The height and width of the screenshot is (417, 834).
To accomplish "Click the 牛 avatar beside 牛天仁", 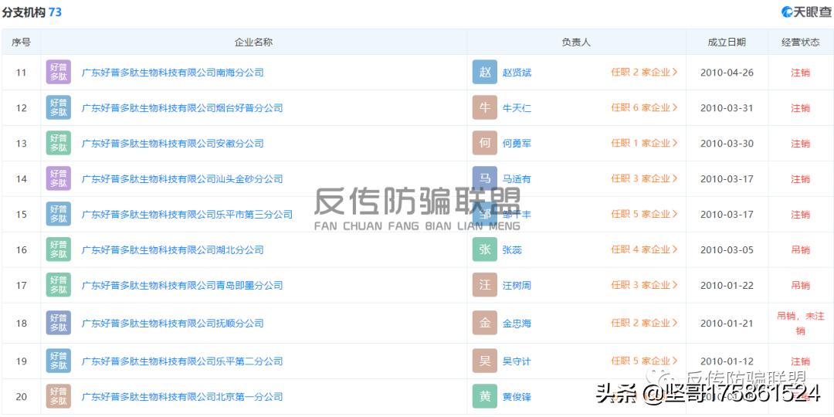I will point(484,108).
